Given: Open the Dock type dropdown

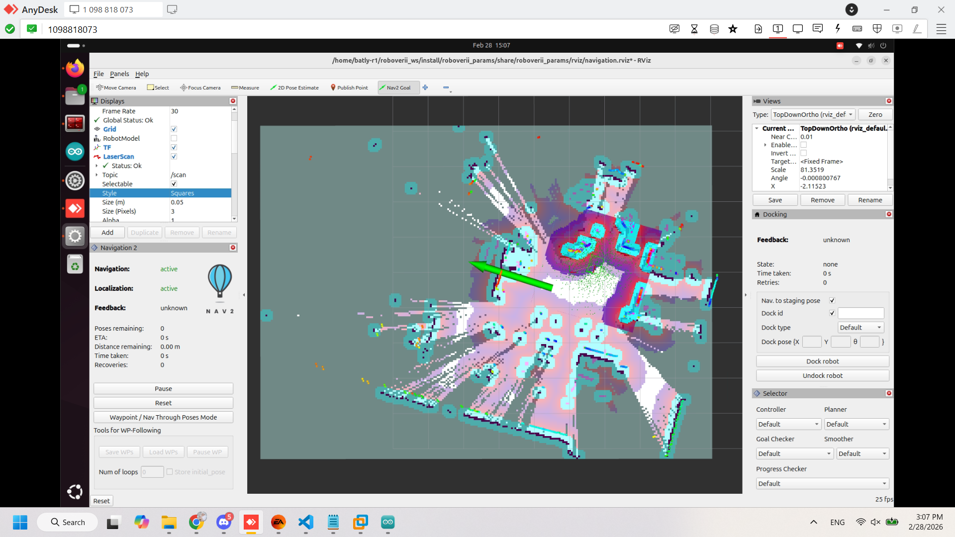Looking at the screenshot, I should pos(860,327).
